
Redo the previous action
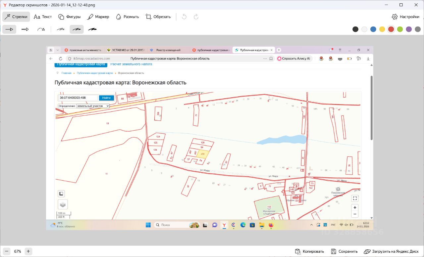coord(196,17)
